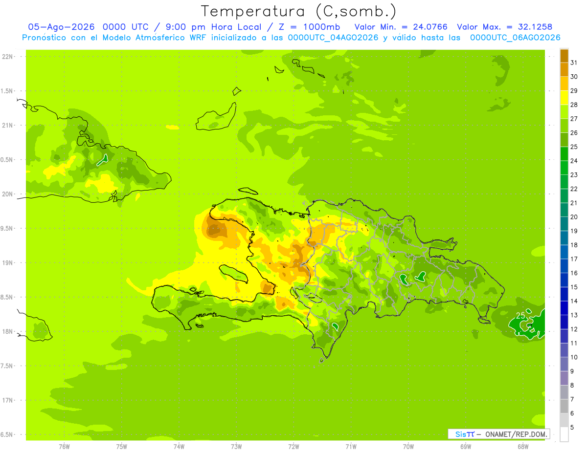Click the '21N' latitude axis label
Viewport: 587px width, 453px height.
click(x=7, y=125)
